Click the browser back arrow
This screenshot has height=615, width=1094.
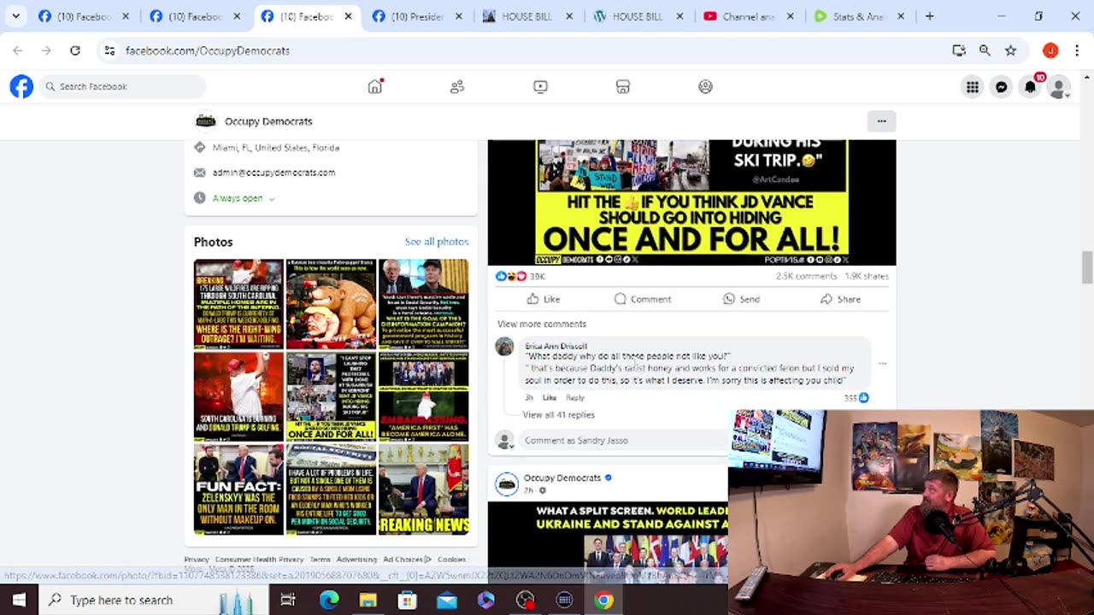pos(18,50)
